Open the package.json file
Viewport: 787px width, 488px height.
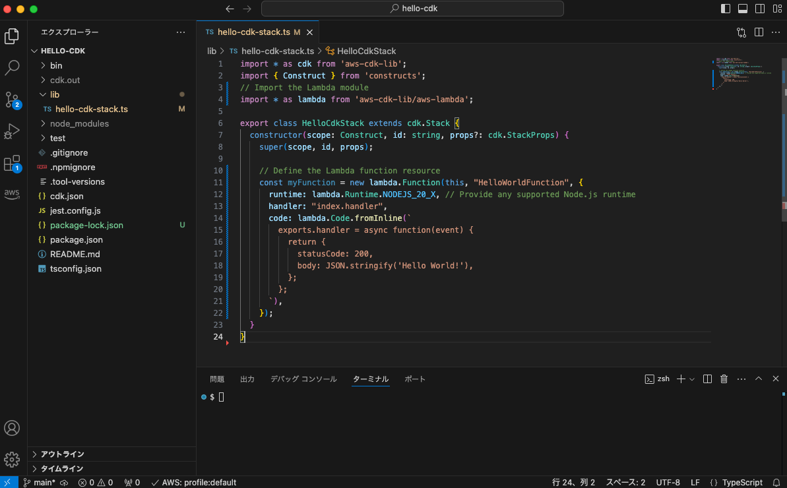tap(111, 240)
